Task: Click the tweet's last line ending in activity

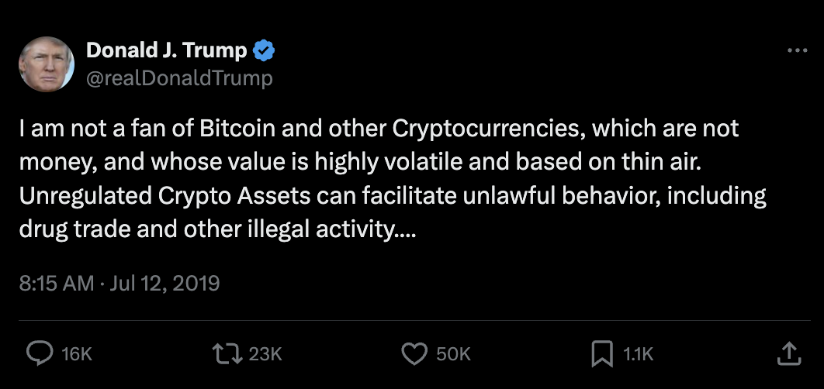Action: click(217, 229)
